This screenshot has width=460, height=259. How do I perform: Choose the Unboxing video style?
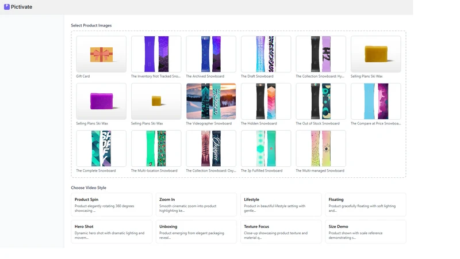pos(196,232)
